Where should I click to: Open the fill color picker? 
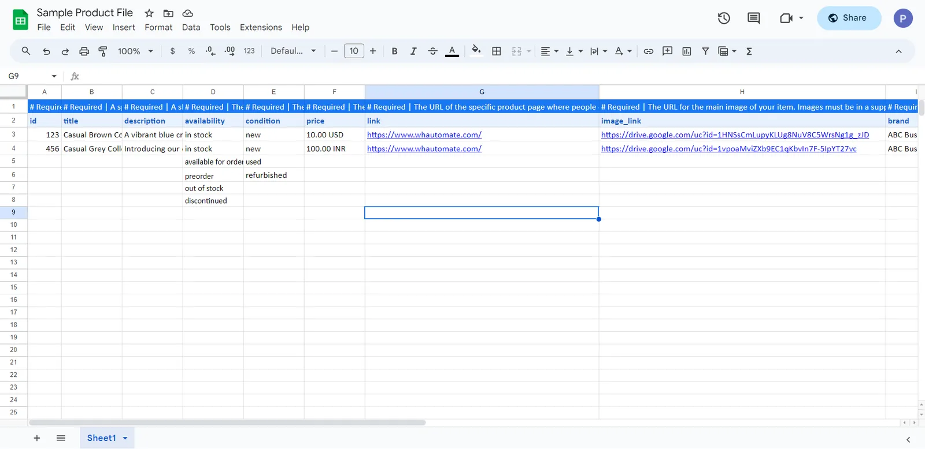(476, 51)
